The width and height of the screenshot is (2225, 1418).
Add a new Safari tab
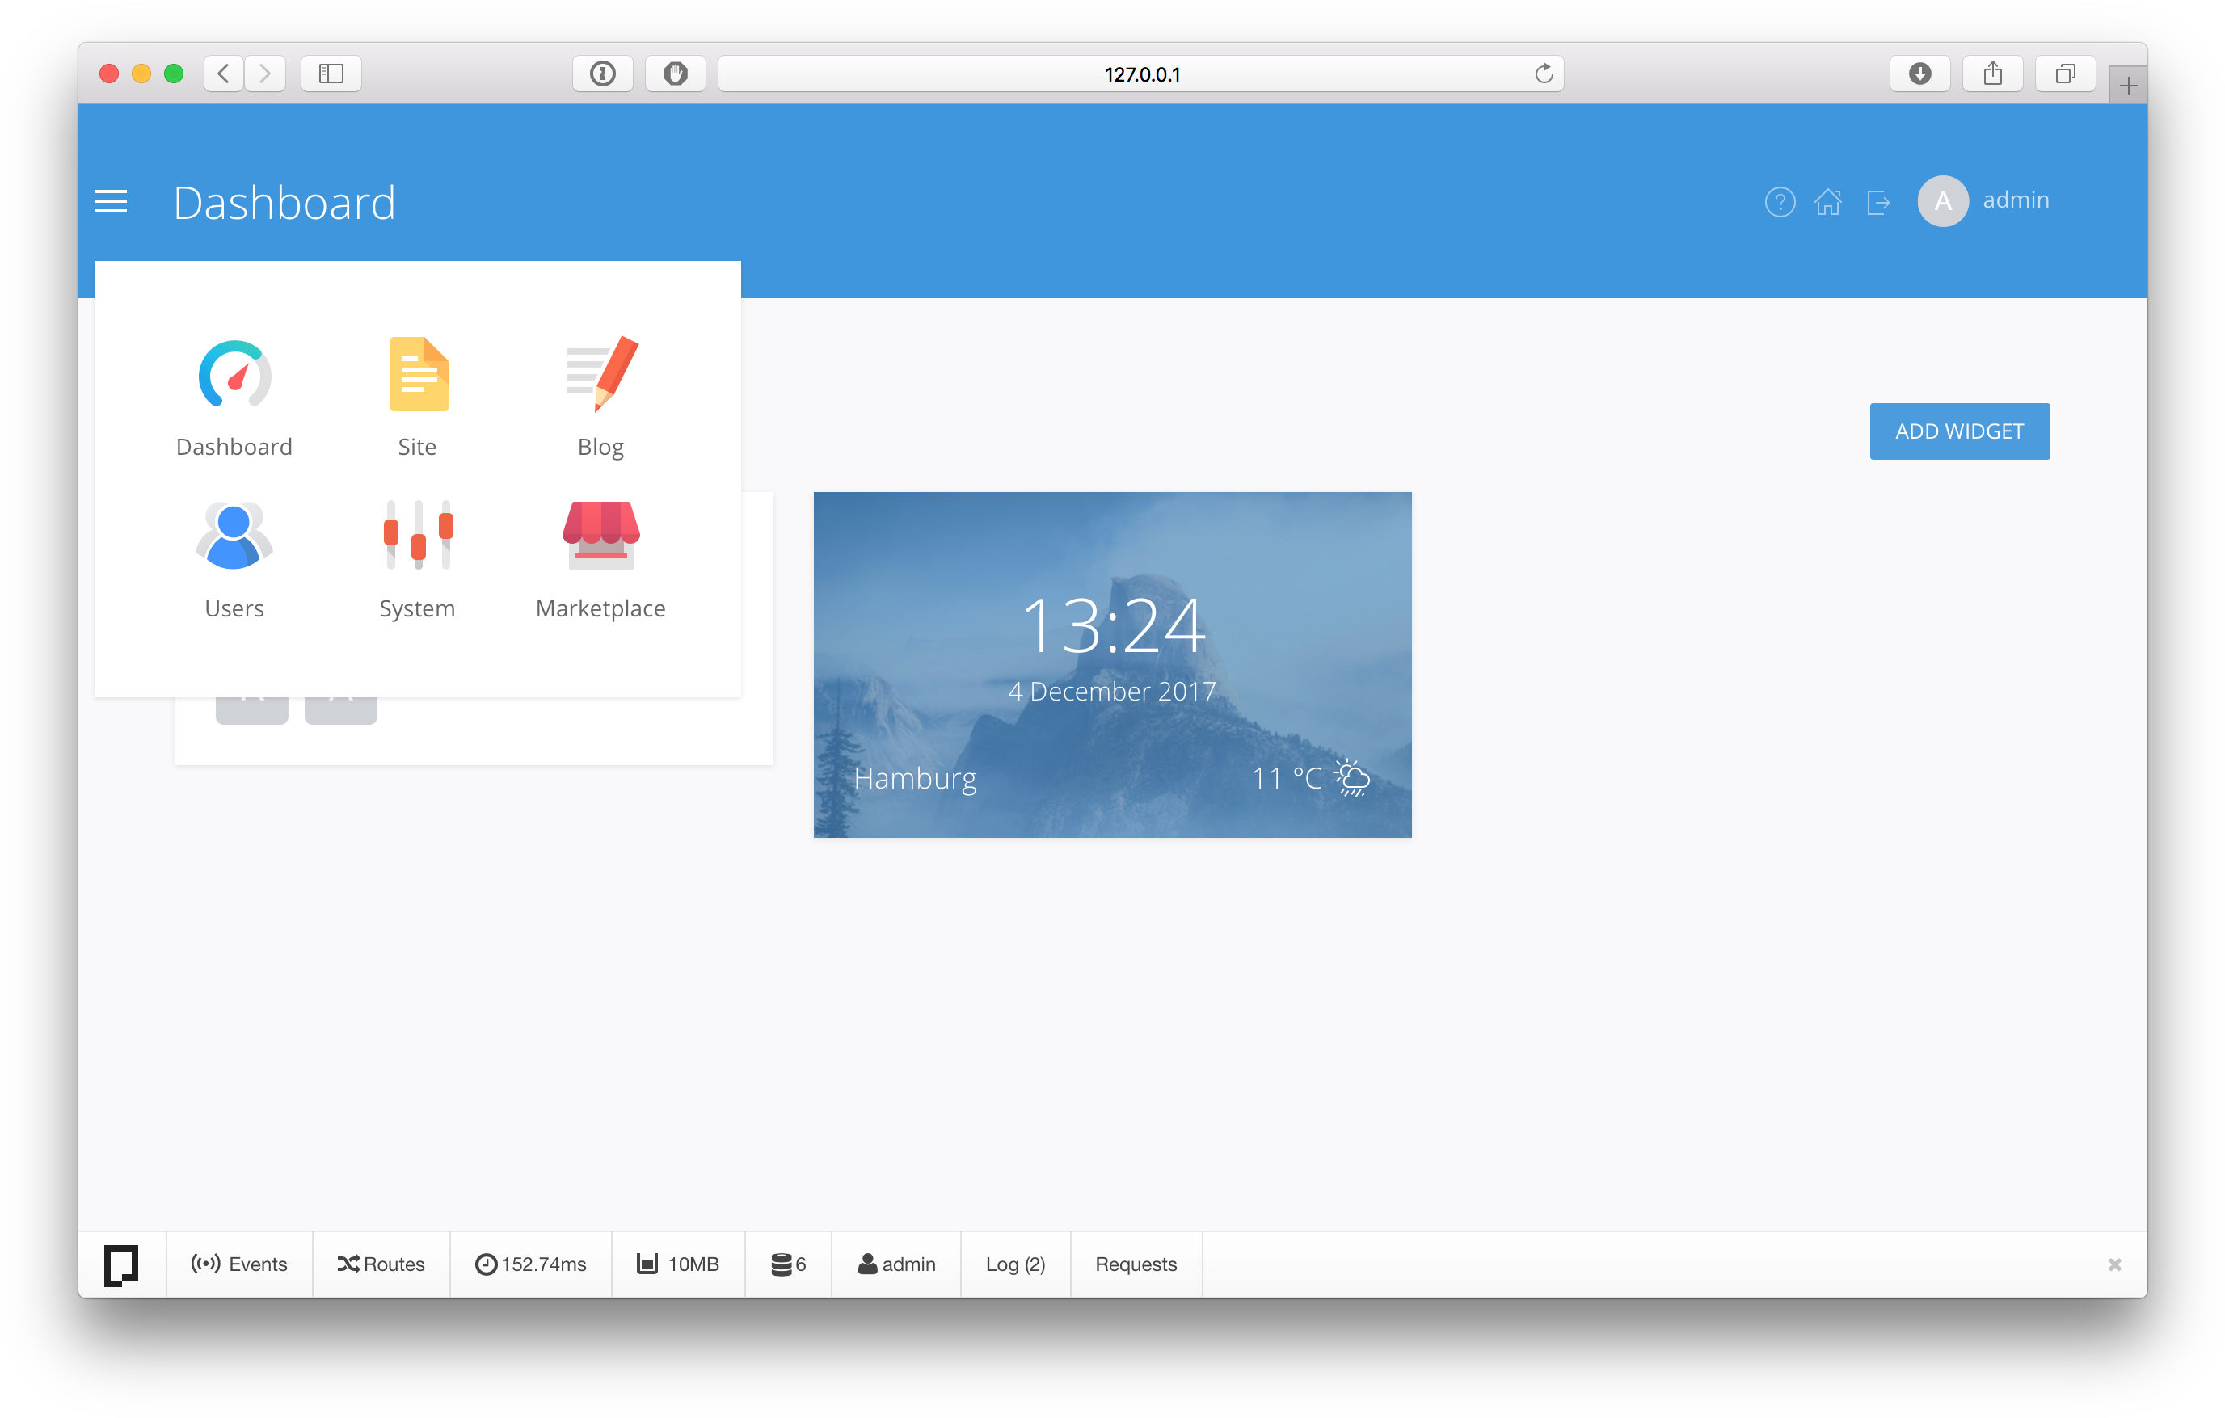[2128, 86]
